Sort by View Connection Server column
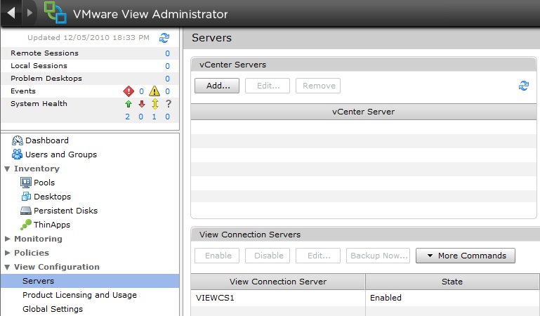 (278, 282)
